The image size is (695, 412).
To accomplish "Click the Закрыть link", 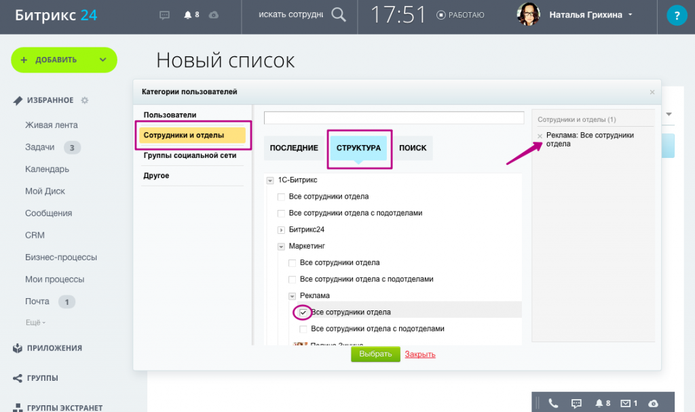I will 420,354.
